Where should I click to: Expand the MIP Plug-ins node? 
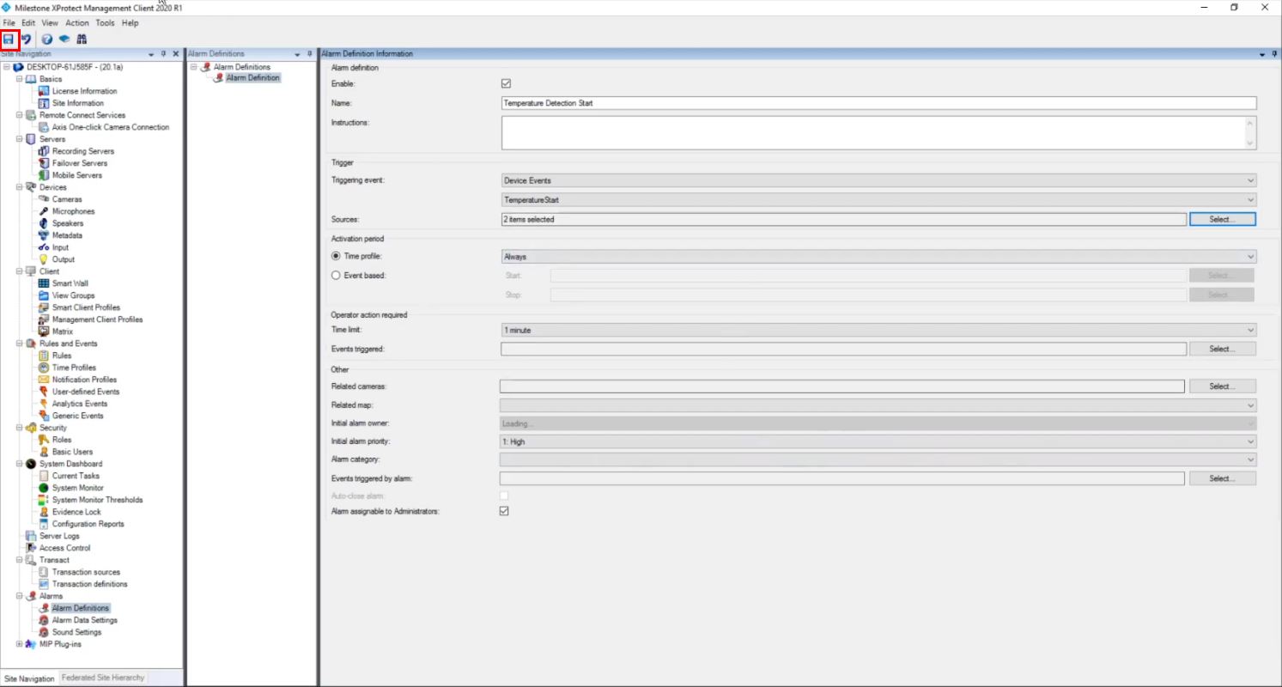point(20,644)
